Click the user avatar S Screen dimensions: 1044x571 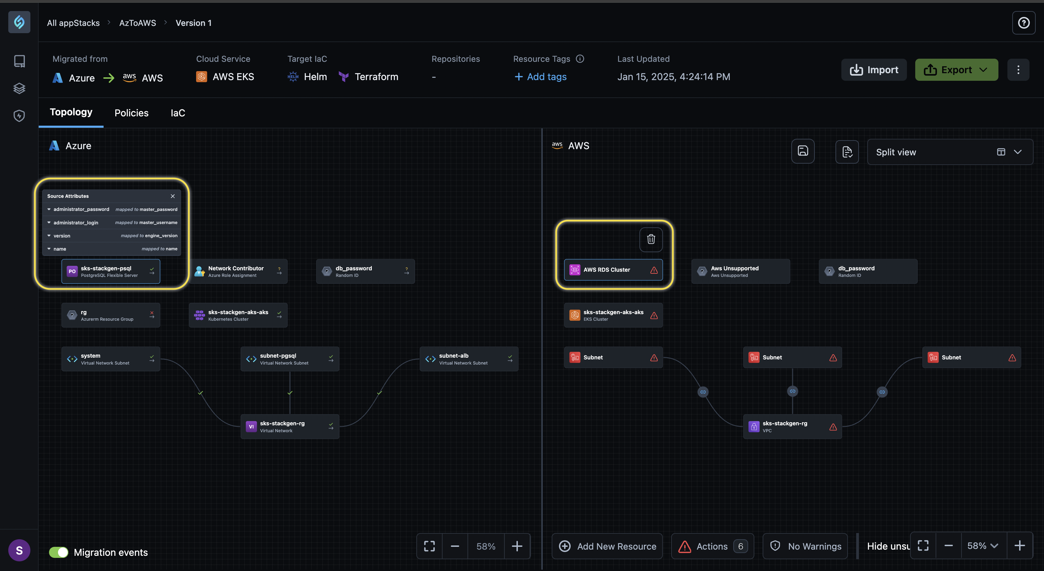click(x=19, y=550)
